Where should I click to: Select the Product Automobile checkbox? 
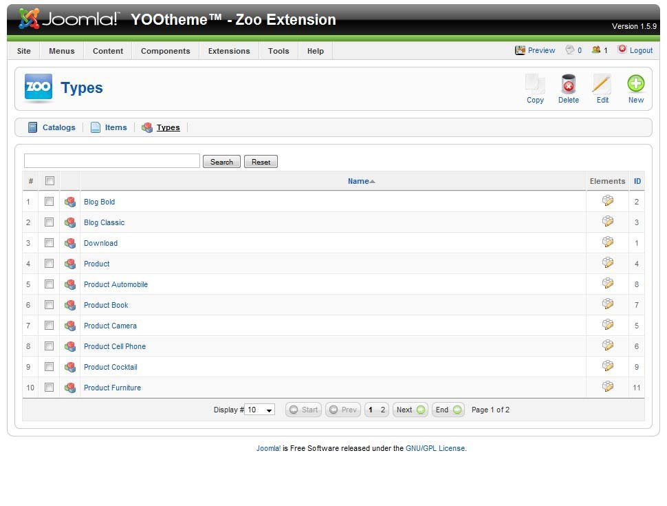pyautogui.click(x=50, y=284)
